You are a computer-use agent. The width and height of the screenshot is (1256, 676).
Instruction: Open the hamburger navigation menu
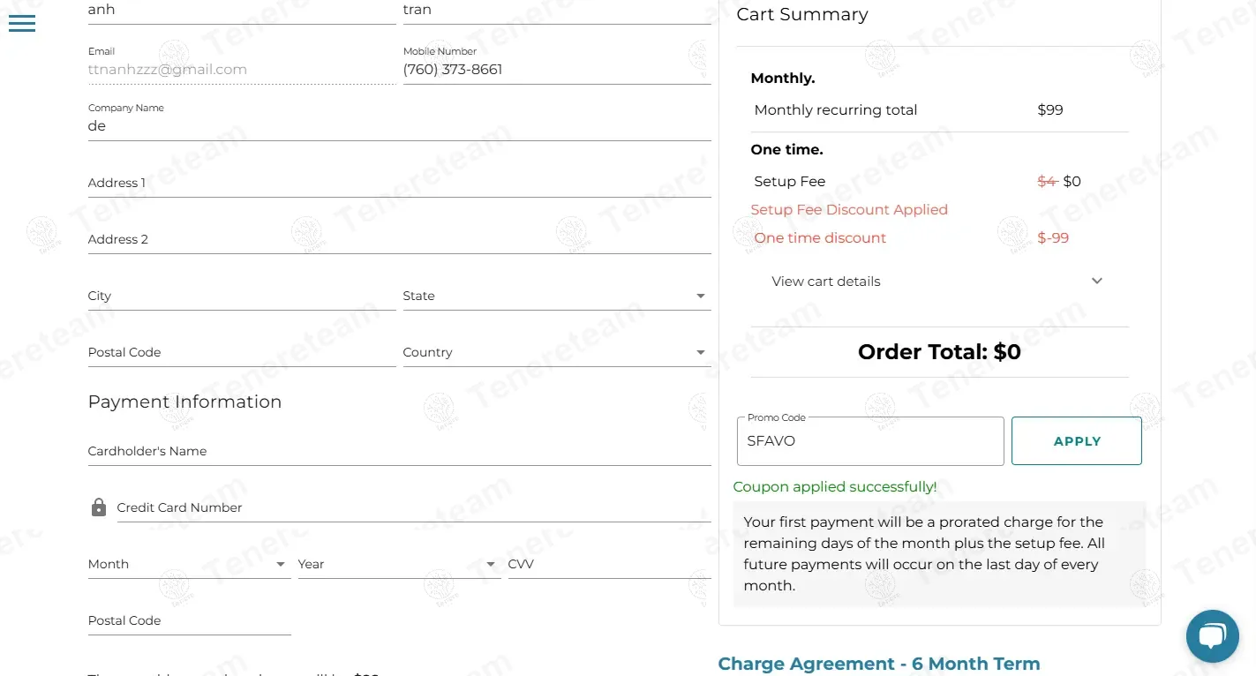22,24
